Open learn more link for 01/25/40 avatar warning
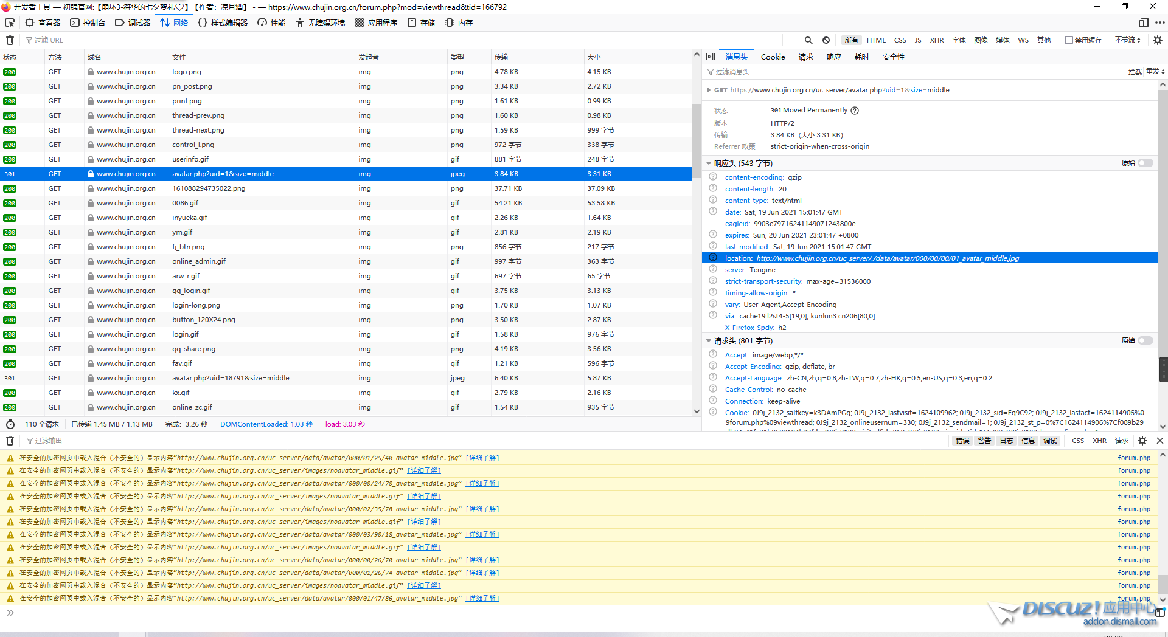Image resolution: width=1168 pixels, height=637 pixels. click(x=482, y=458)
